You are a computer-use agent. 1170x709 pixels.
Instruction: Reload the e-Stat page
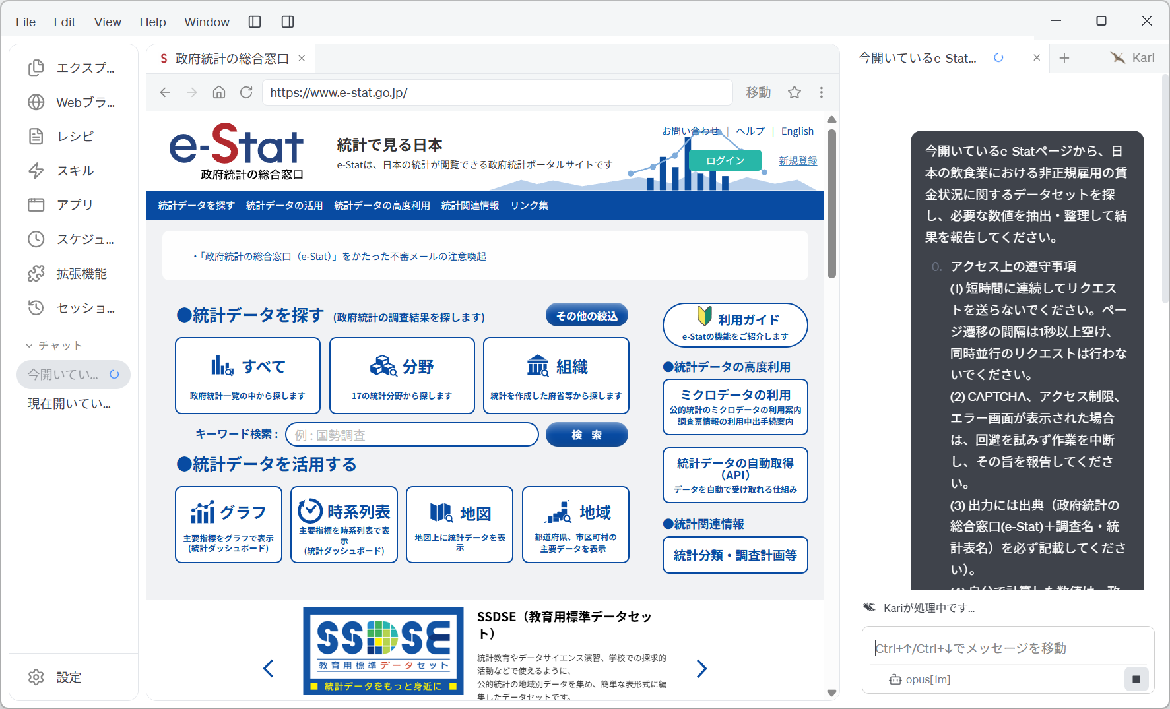click(246, 92)
